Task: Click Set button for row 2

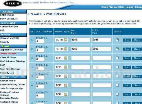Action: (127, 49)
